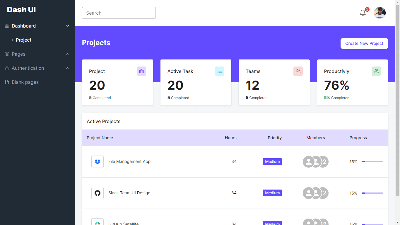Screen dimensions: 400x225
Task: Click the green icon on Productivity card
Action: coord(376,71)
